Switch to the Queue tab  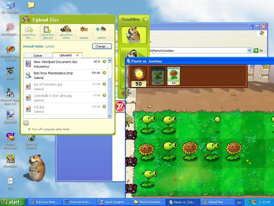[38, 55]
